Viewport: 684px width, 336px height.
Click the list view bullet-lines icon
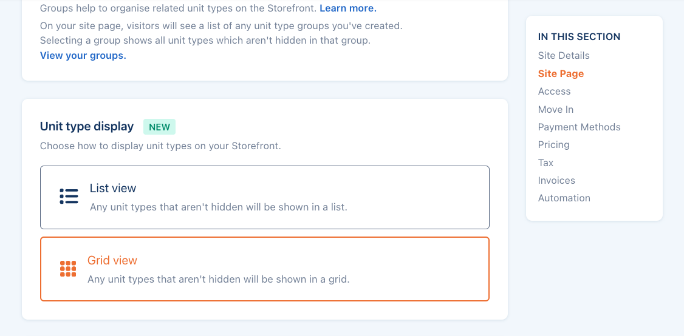69,197
